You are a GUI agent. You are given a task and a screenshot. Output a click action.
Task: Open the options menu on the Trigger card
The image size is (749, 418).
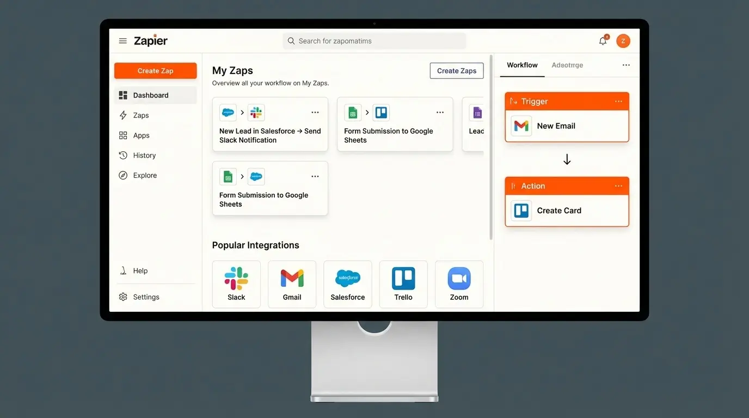[x=618, y=101]
